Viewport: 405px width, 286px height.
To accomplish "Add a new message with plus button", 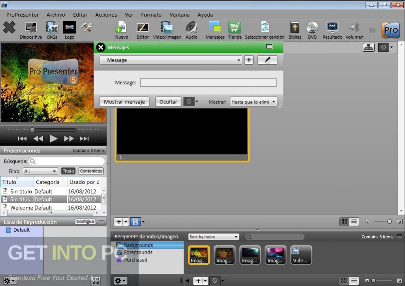I will point(249,60).
